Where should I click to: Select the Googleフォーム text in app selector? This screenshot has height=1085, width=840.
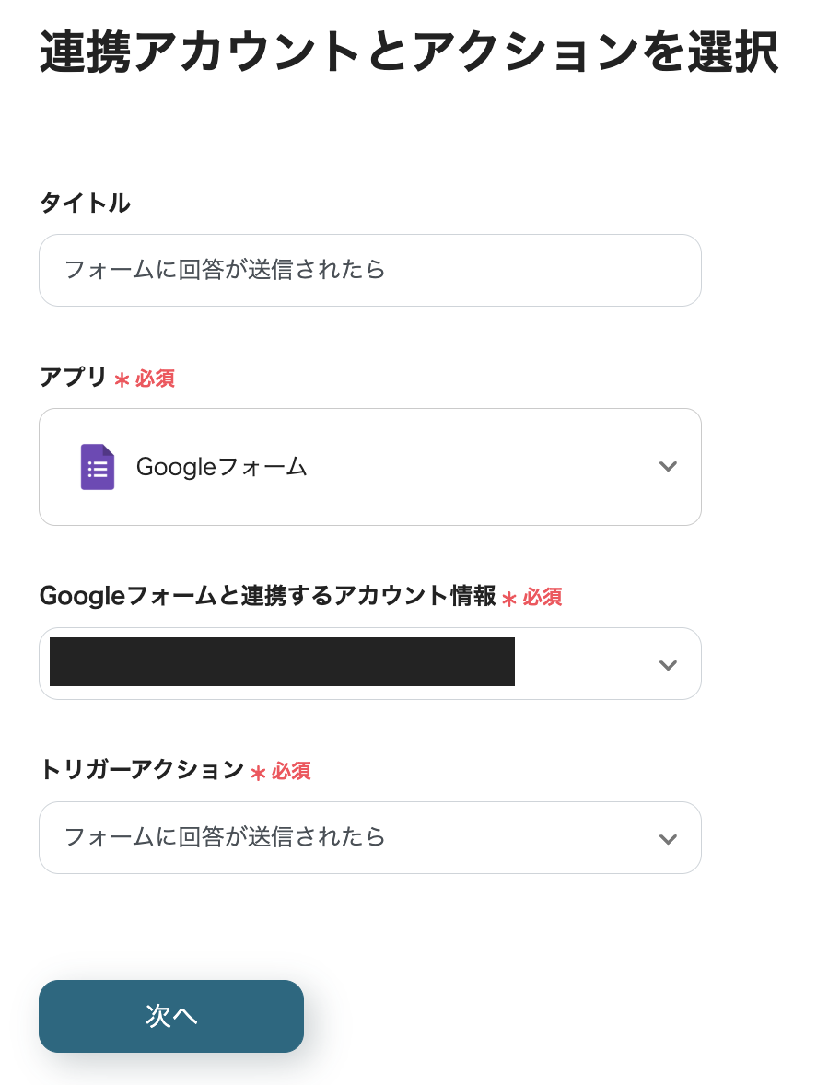click(x=222, y=467)
